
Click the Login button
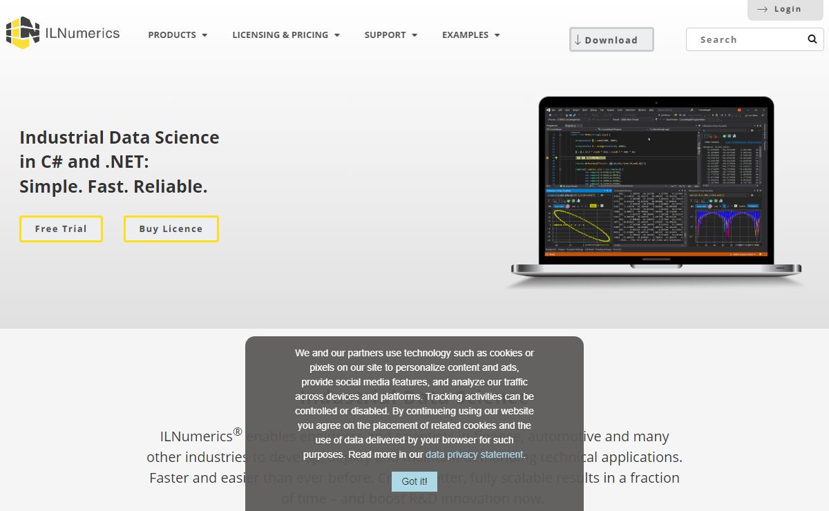(x=785, y=10)
